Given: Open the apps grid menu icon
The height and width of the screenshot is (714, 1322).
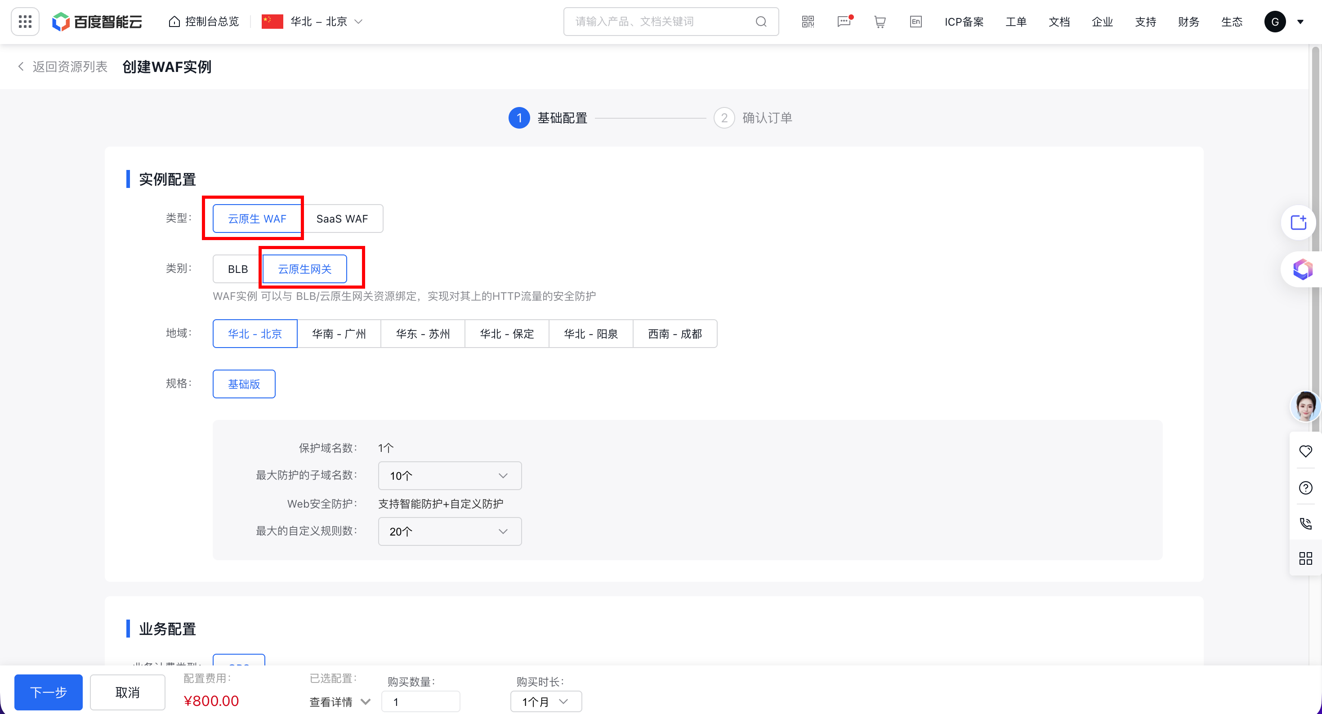Looking at the screenshot, I should (x=25, y=22).
